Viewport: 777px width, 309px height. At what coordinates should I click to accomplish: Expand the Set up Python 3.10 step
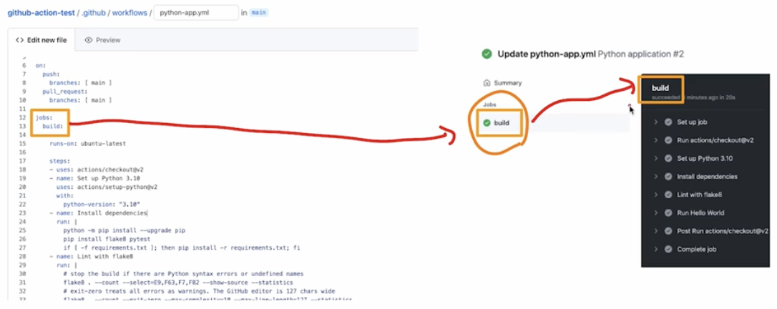(x=655, y=159)
